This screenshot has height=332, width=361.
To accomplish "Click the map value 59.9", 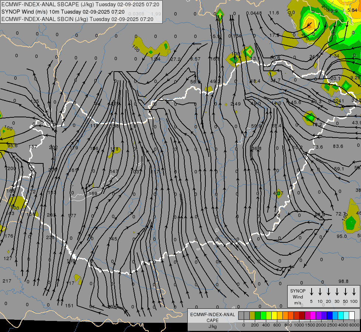I will pyautogui.click(x=256, y=126).
